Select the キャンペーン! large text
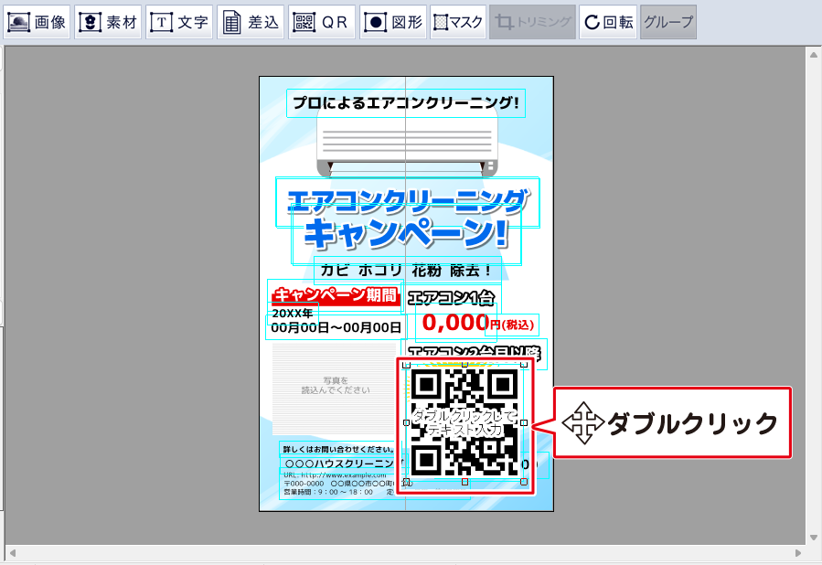822x565 pixels. click(x=406, y=233)
